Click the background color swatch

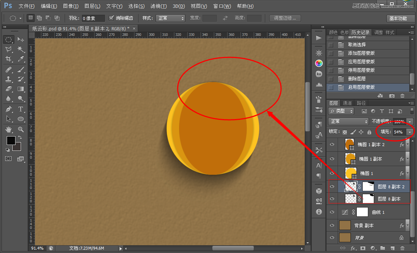click(18, 147)
